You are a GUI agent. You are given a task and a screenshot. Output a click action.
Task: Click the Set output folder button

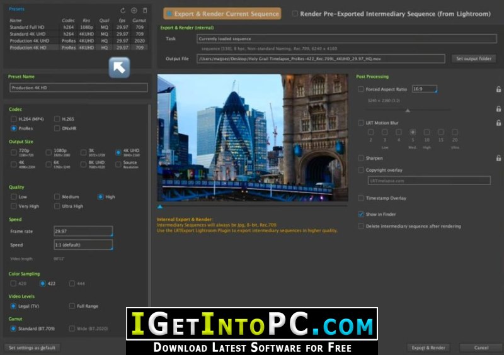pyautogui.click(x=474, y=59)
